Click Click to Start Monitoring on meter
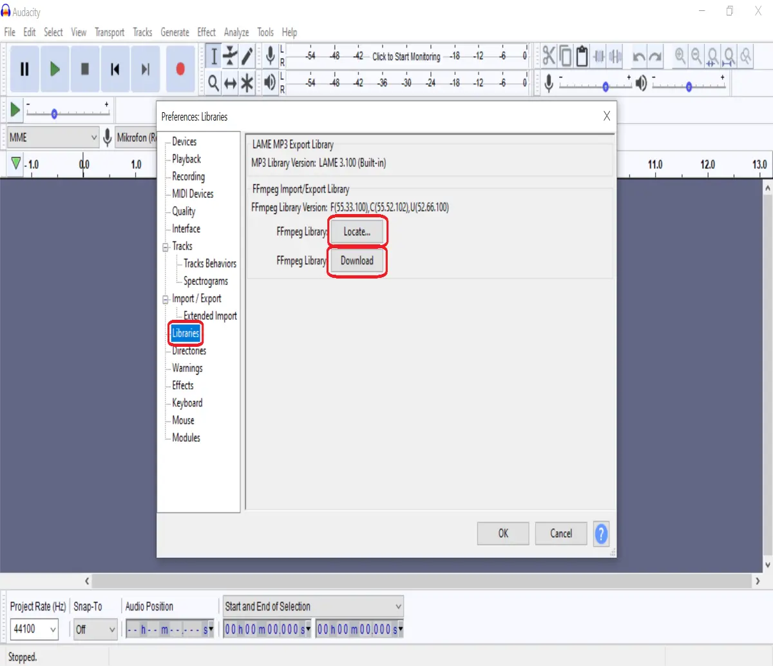The height and width of the screenshot is (666, 773). [406, 57]
